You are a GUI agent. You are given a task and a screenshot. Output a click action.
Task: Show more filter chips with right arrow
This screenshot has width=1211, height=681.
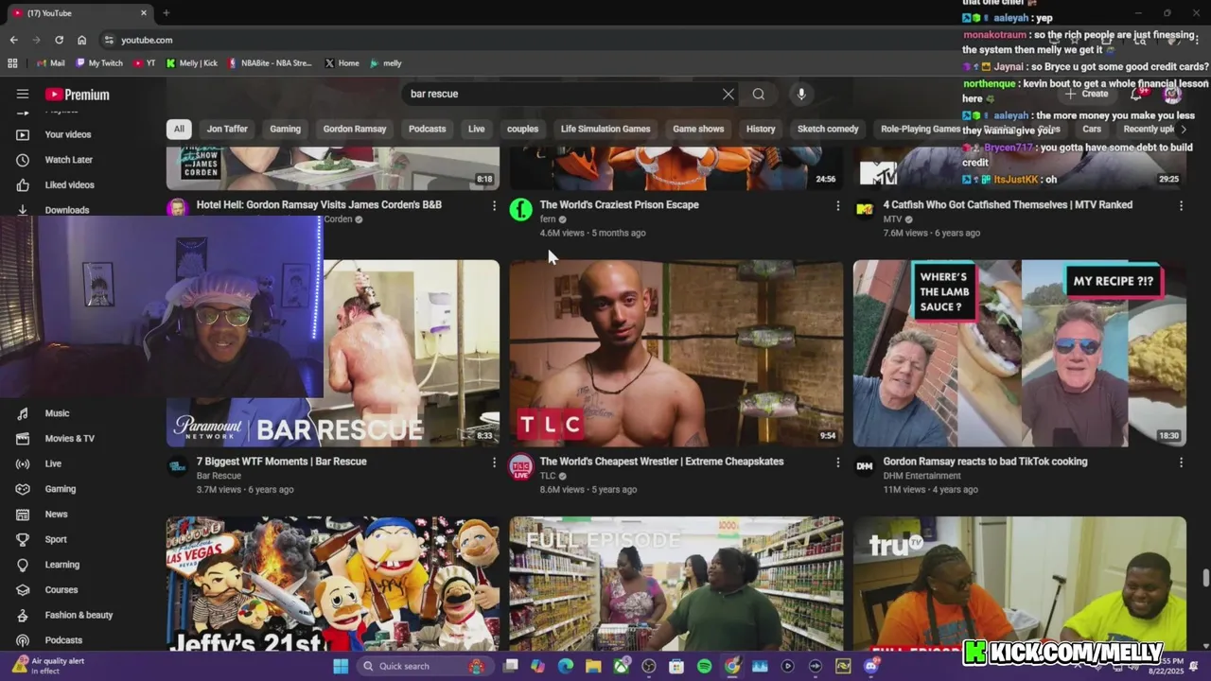(1183, 129)
